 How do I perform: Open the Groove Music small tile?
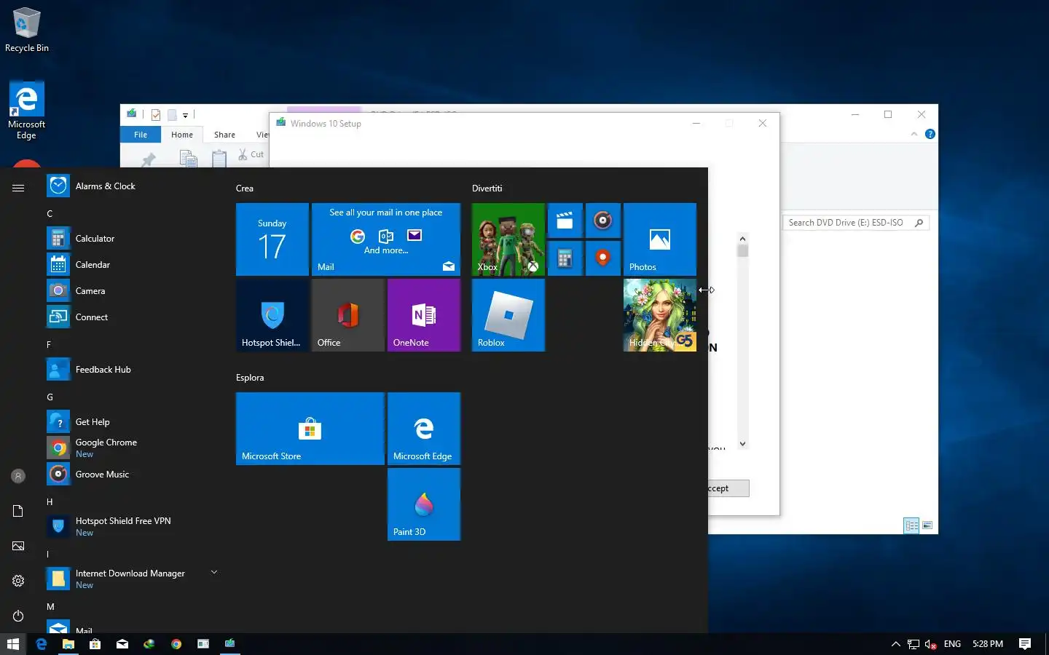pyautogui.click(x=603, y=221)
